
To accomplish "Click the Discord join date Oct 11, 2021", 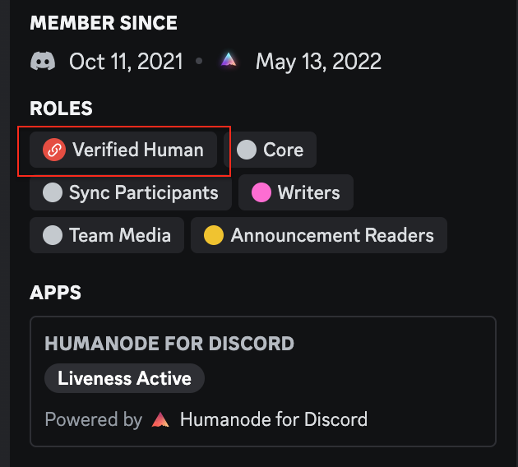I will [x=126, y=62].
